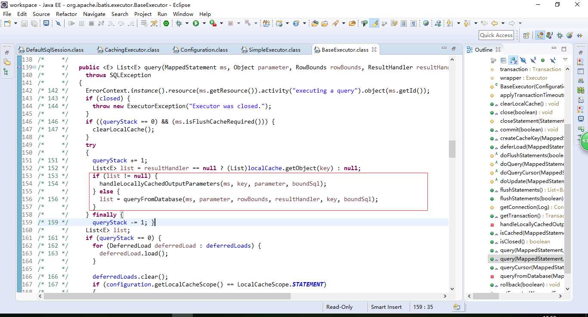Click the green Run icon
Image resolution: width=588 pixels, height=317 pixels.
point(196,23)
